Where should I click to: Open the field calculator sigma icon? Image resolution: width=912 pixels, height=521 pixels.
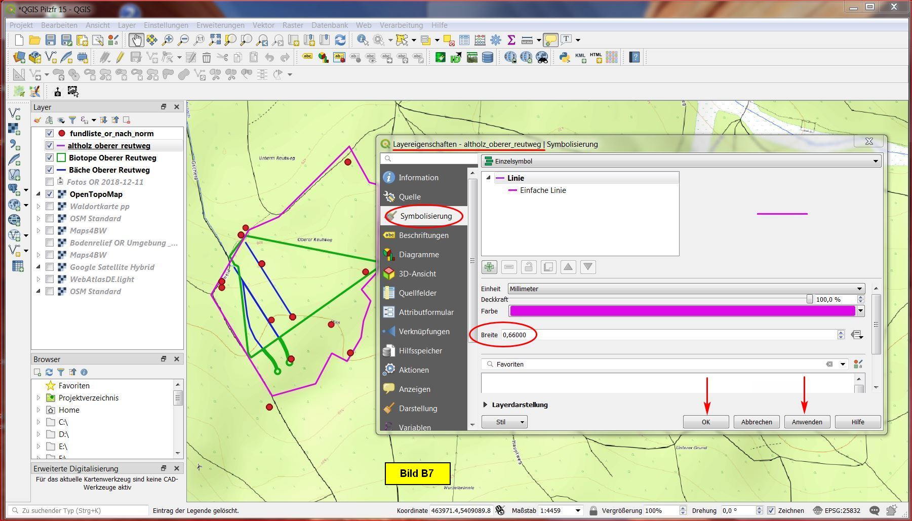pos(511,40)
